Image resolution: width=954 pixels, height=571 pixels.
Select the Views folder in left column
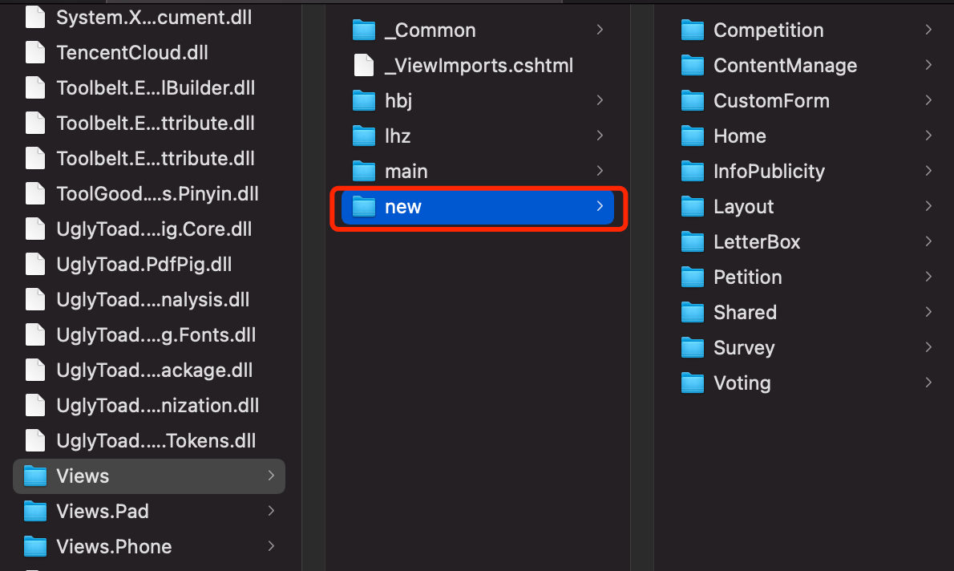(83, 476)
